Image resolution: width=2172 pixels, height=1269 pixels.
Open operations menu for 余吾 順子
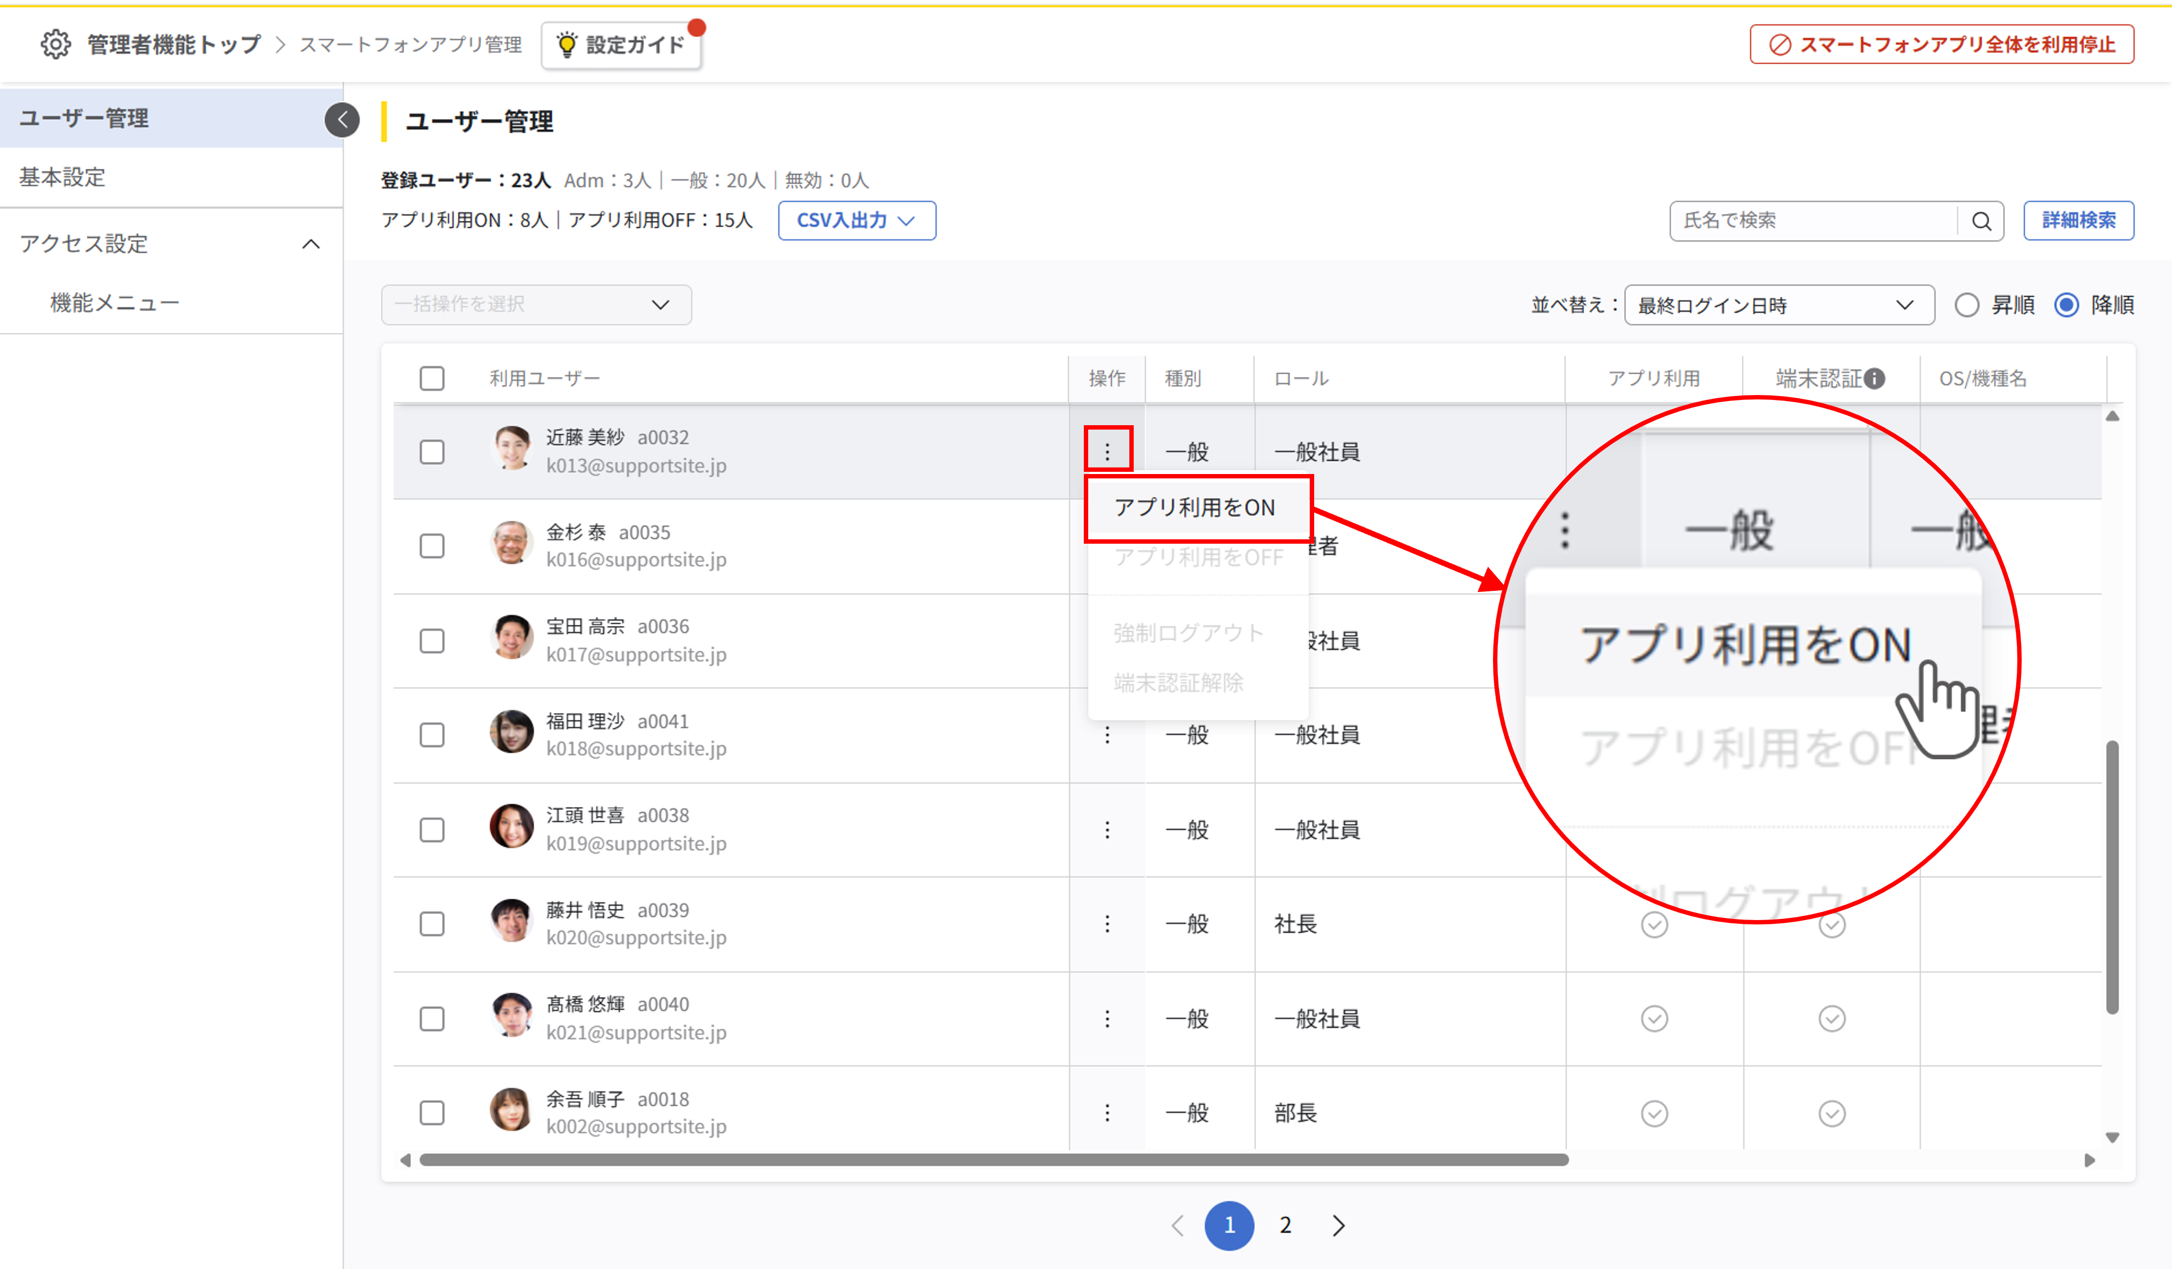coord(1107,1114)
